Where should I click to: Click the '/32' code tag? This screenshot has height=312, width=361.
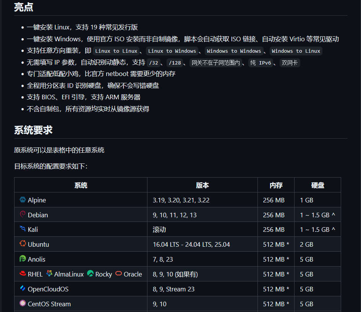(x=154, y=63)
